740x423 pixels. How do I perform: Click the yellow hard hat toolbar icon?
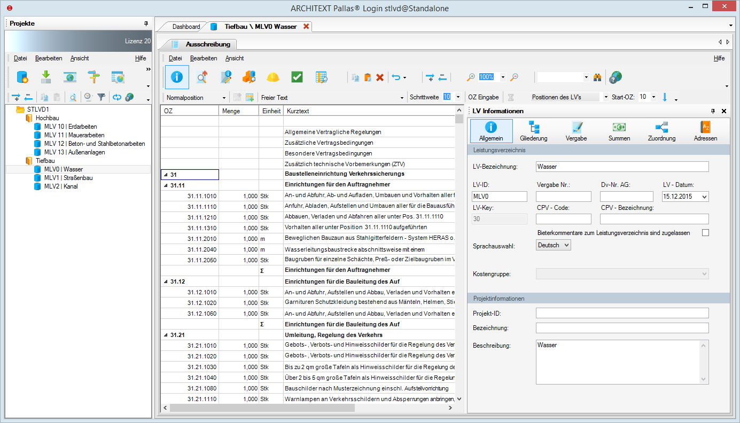pyautogui.click(x=273, y=77)
